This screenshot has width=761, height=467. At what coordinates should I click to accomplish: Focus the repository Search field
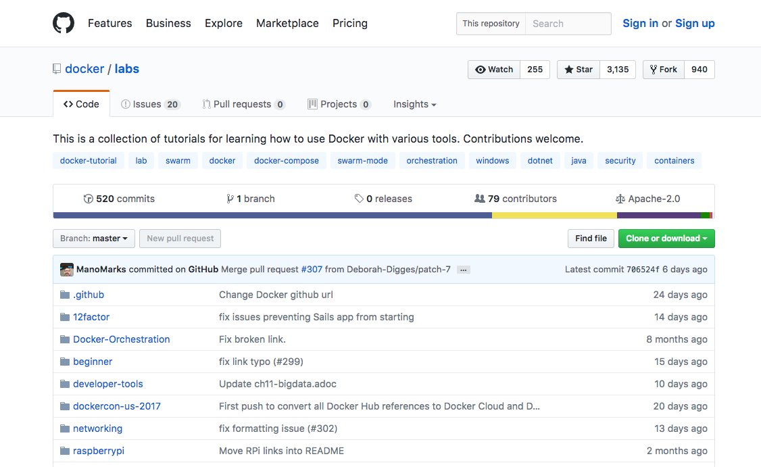568,23
